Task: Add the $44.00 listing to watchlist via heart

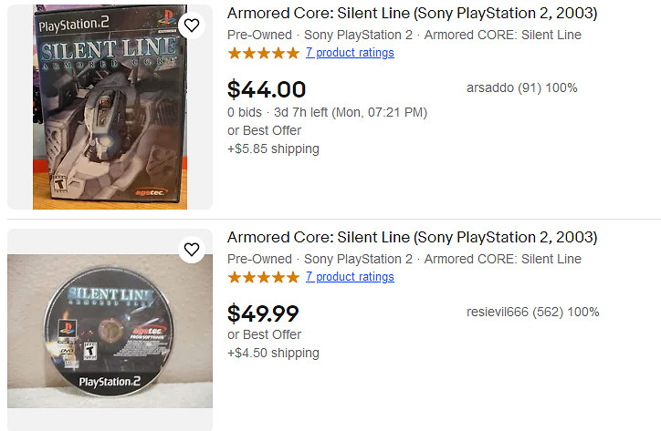Action: click(x=191, y=26)
